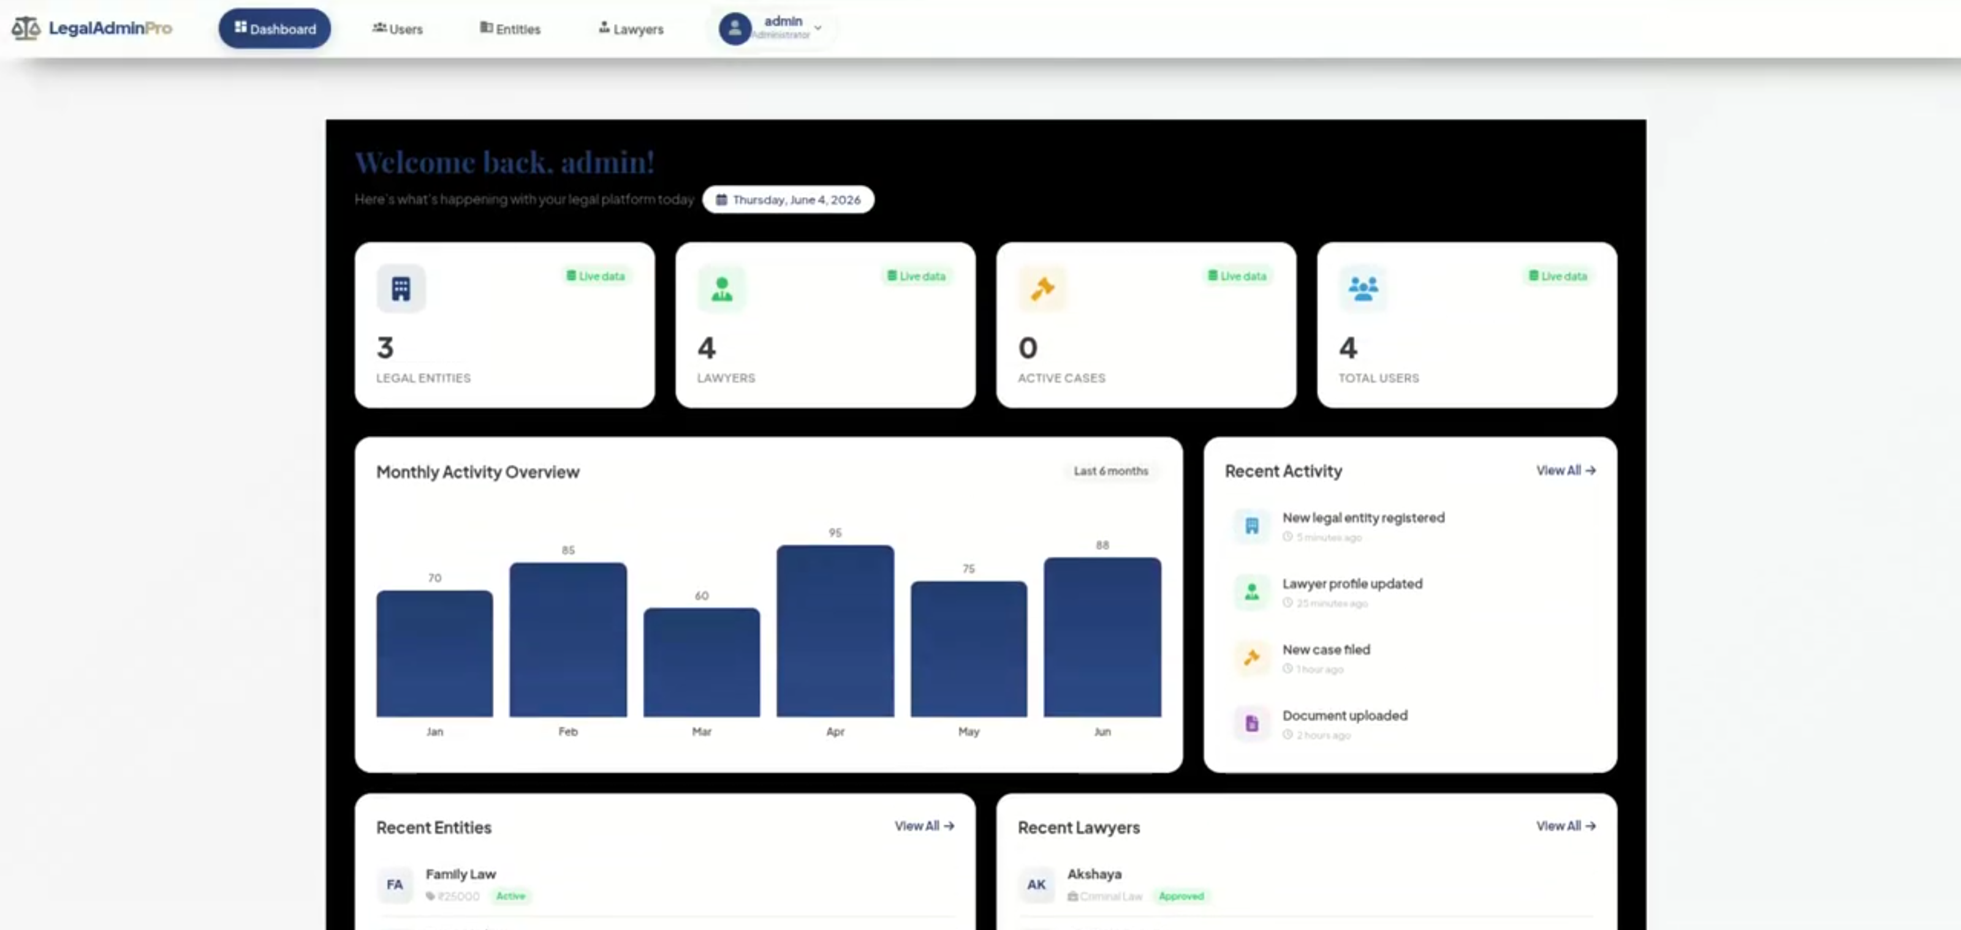The width and height of the screenshot is (1961, 930).
Task: Click the LegalAdminPro scales logo icon
Action: (x=25, y=28)
